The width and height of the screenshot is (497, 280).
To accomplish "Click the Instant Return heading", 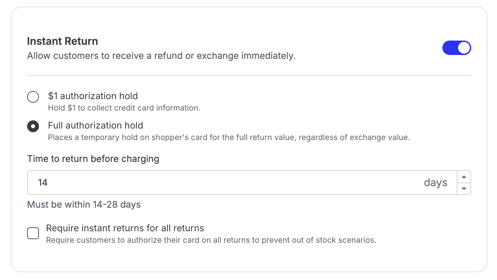I will pyautogui.click(x=62, y=41).
